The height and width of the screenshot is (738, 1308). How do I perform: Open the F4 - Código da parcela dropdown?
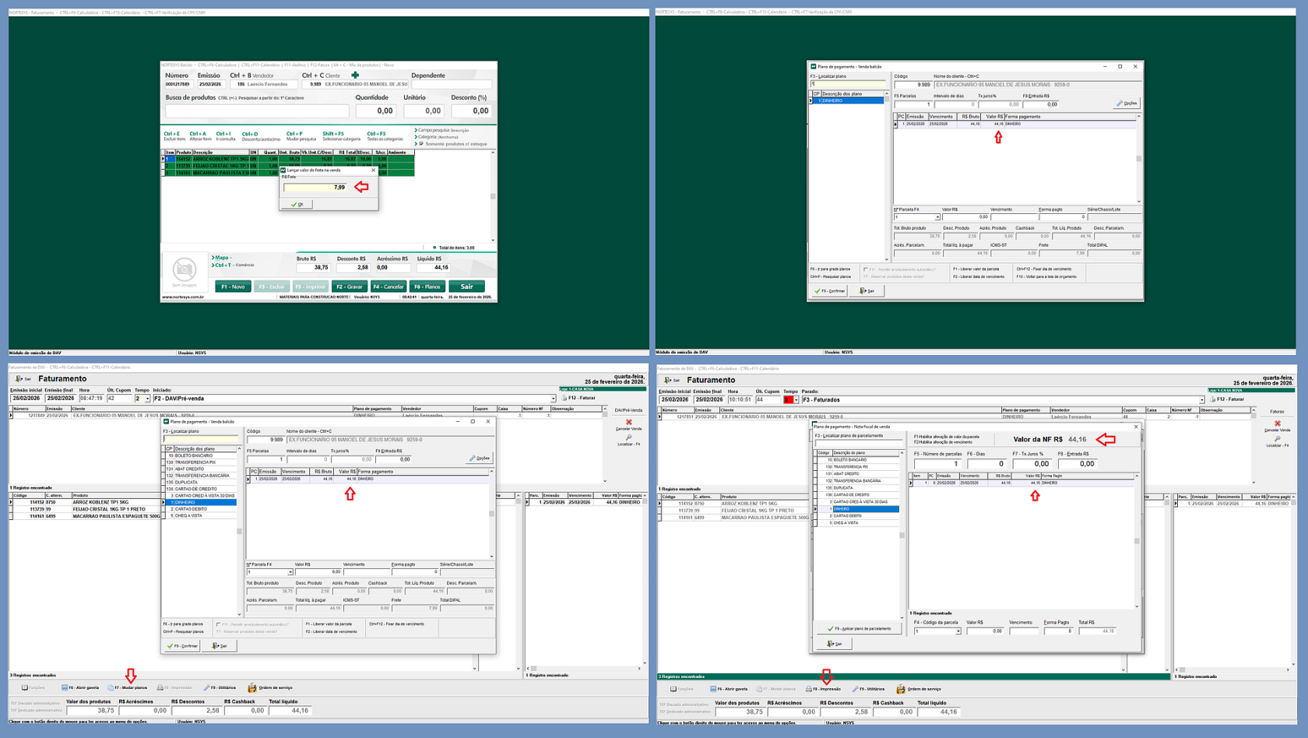pos(958,631)
